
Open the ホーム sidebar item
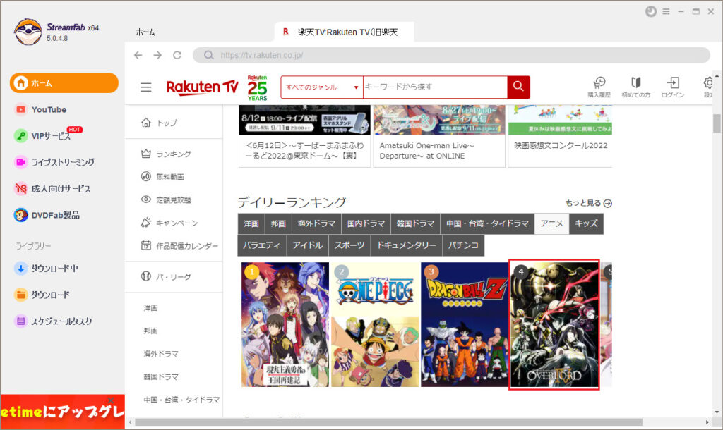click(64, 83)
